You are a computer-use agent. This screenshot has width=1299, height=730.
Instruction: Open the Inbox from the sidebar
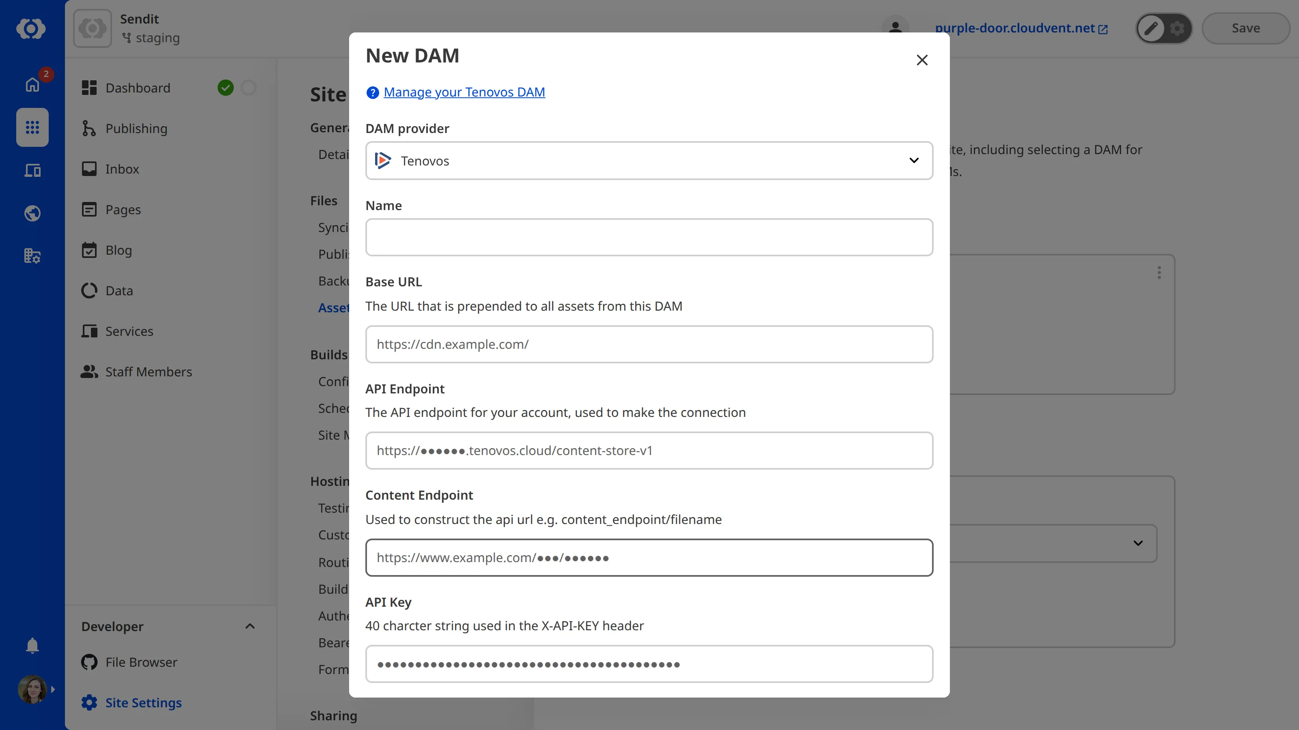click(x=122, y=169)
